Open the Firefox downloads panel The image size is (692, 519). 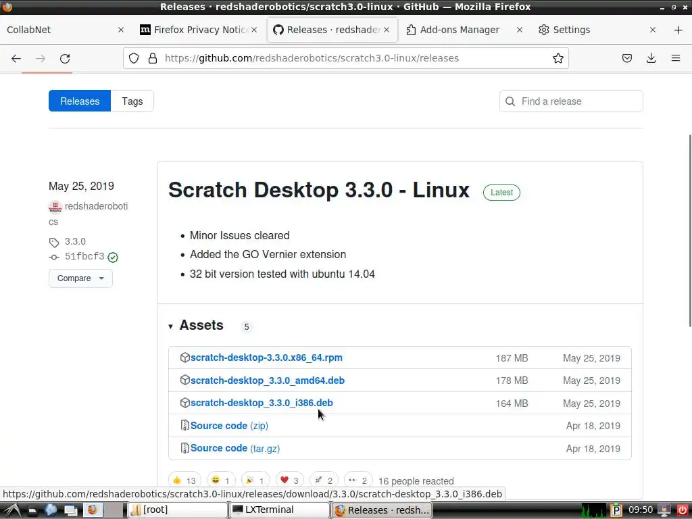click(x=651, y=58)
